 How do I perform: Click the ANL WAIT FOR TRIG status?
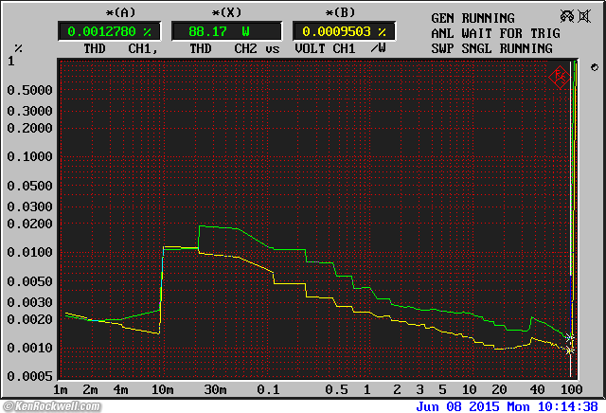tap(495, 33)
